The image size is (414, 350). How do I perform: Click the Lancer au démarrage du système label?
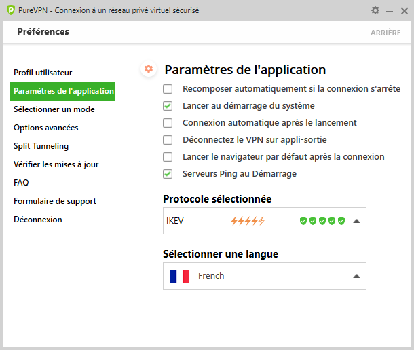248,106
